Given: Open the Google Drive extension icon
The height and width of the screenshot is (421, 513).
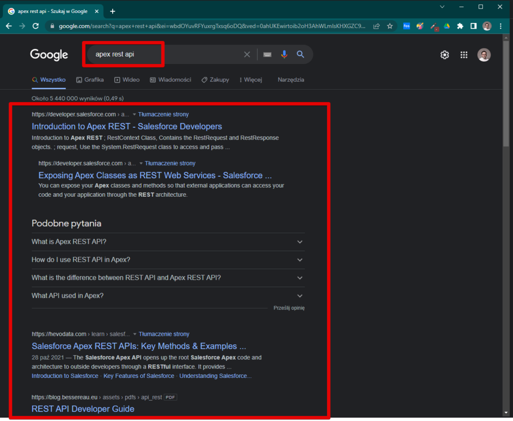Looking at the screenshot, I should click(446, 26).
